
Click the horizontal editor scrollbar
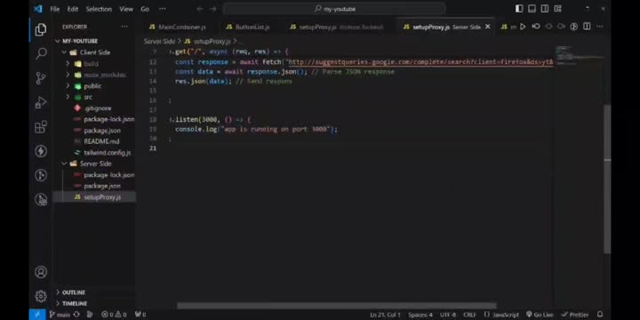337,306
